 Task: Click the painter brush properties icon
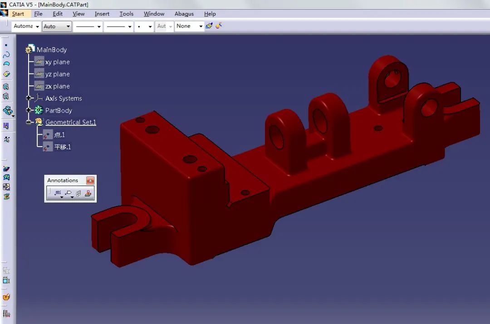point(209,25)
